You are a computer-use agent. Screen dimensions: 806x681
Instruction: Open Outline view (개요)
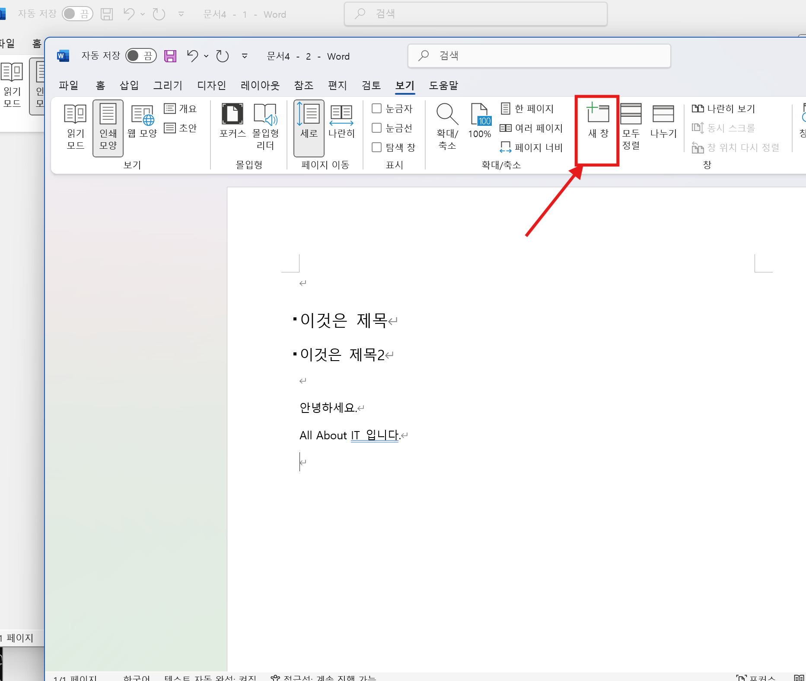(x=181, y=109)
